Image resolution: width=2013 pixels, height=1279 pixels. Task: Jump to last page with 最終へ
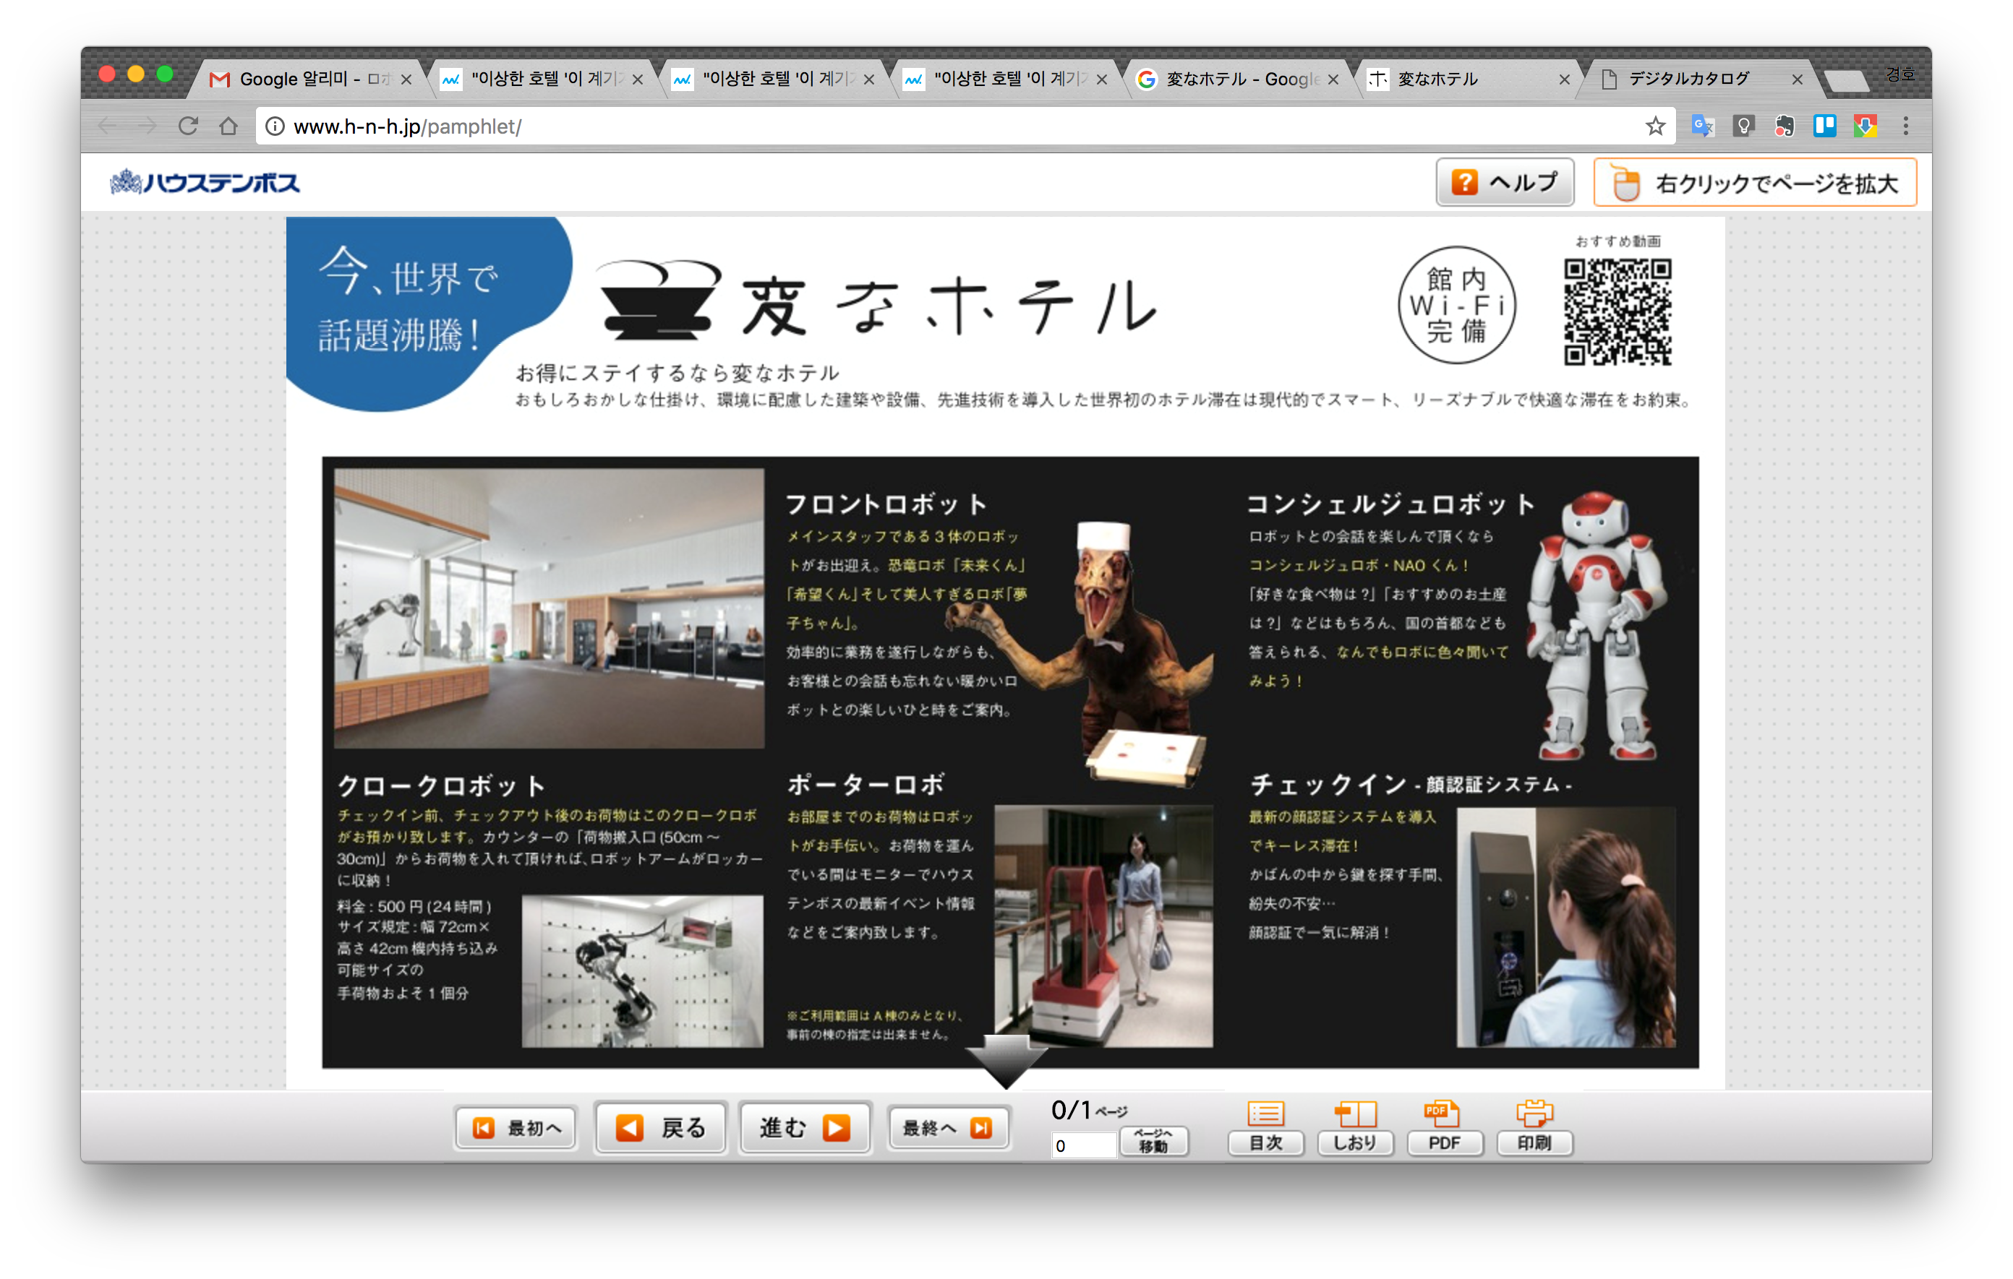pyautogui.click(x=948, y=1128)
